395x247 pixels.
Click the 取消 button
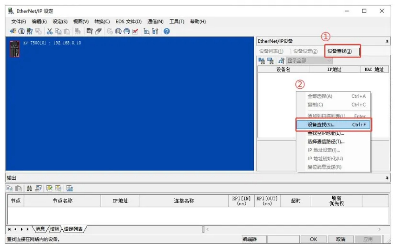pos(340,239)
